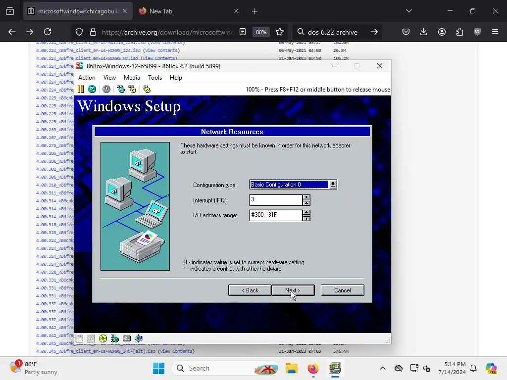This screenshot has width=507, height=380.
Task: Increase the Interrupt (IRQ) value
Action: point(306,197)
